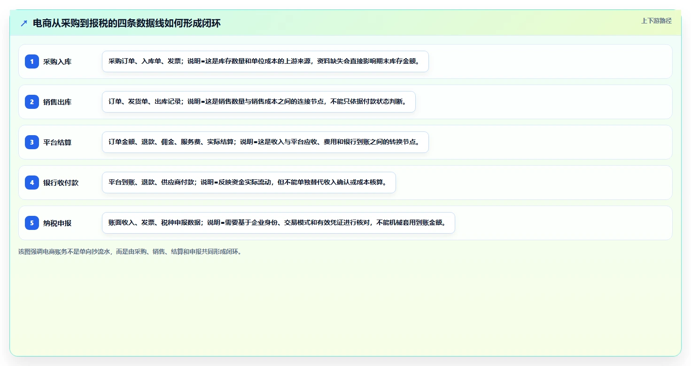Click the 银行收付款 step label
This screenshot has height=366, width=691.
(x=61, y=183)
